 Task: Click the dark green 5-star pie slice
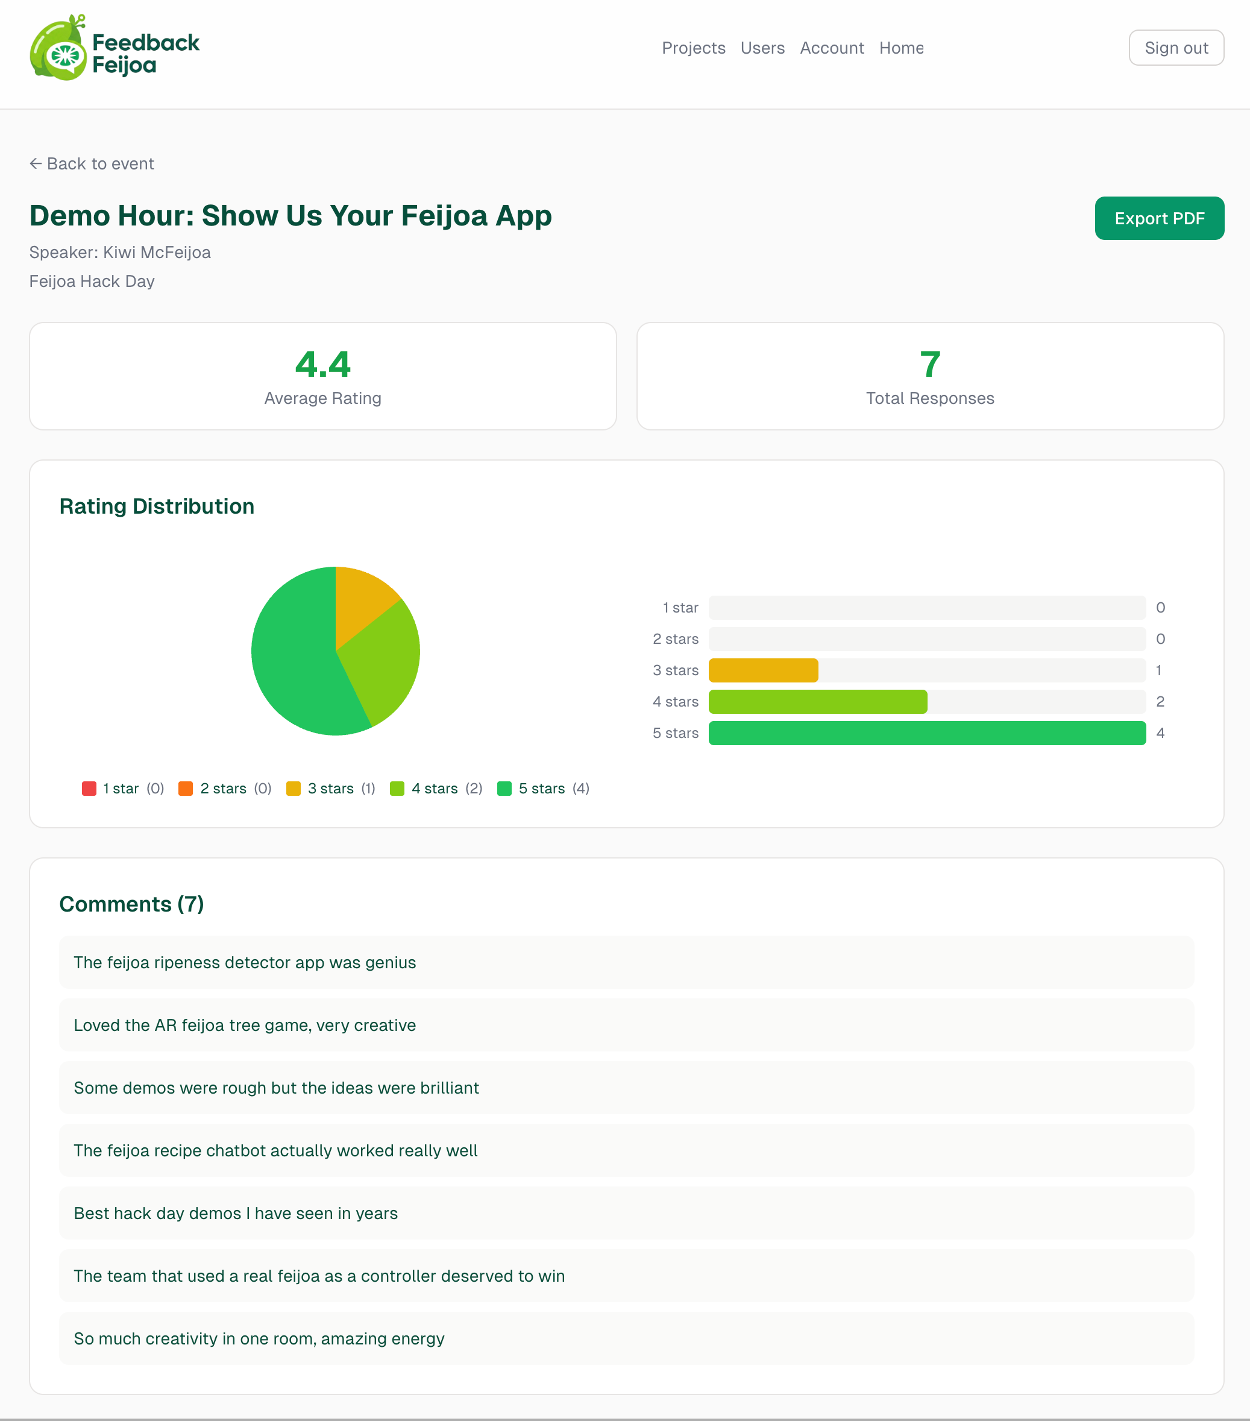(x=295, y=660)
